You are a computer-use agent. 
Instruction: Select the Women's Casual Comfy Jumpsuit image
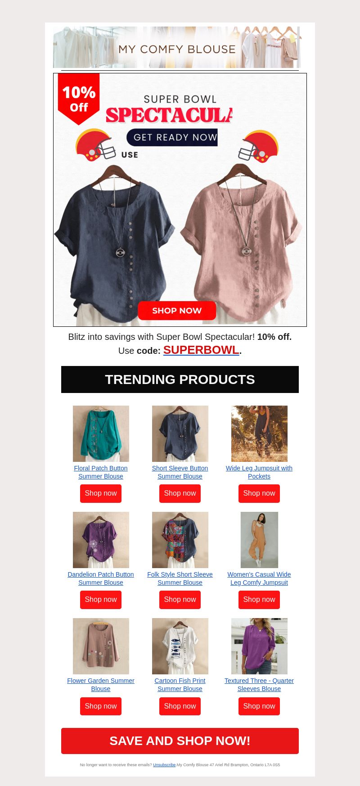(259, 540)
